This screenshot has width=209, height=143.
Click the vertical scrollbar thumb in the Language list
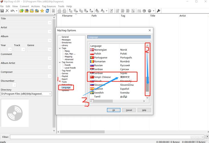click(x=147, y=84)
